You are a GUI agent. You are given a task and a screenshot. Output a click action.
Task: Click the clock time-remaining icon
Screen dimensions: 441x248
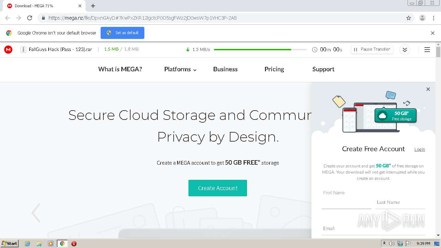(315, 50)
